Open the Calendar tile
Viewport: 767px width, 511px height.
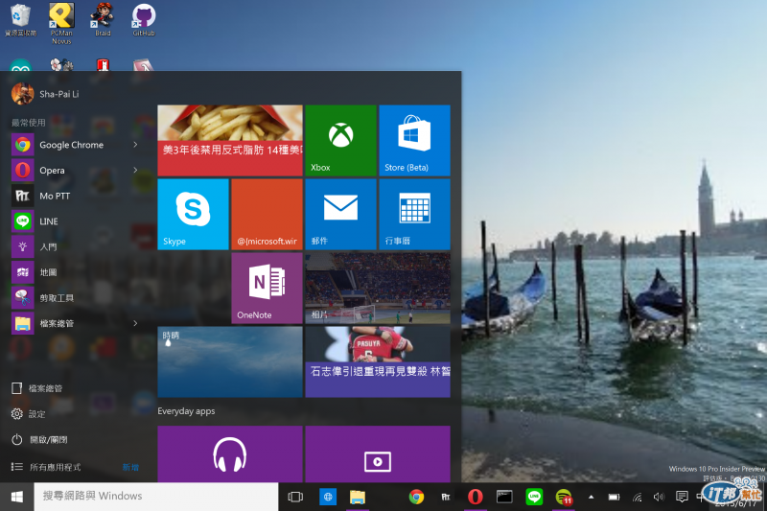point(414,214)
